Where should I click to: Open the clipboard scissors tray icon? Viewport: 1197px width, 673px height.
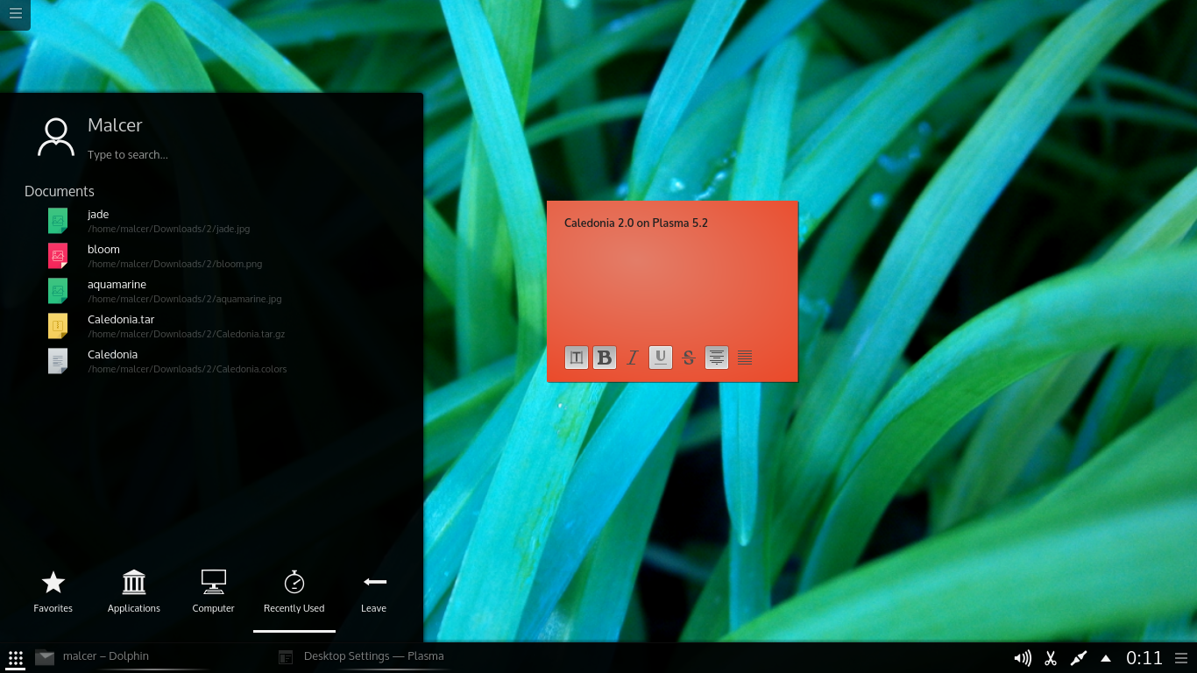(1051, 658)
